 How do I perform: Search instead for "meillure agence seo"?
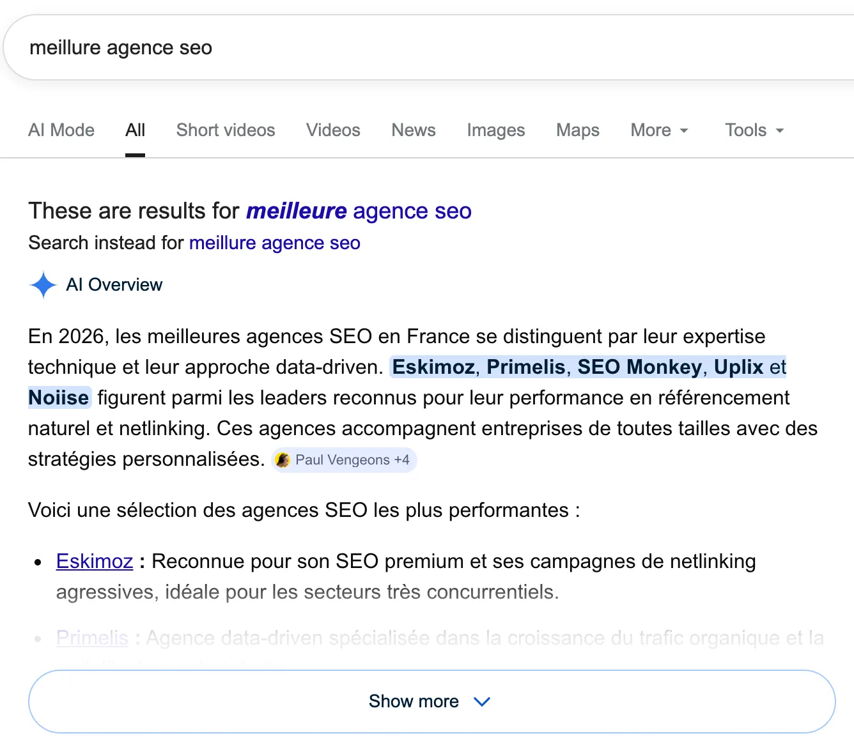(x=275, y=243)
